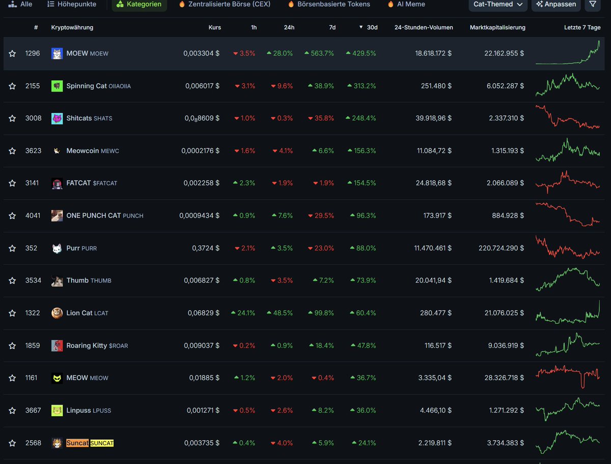Favorite Lion Cat using its star

coord(12,313)
